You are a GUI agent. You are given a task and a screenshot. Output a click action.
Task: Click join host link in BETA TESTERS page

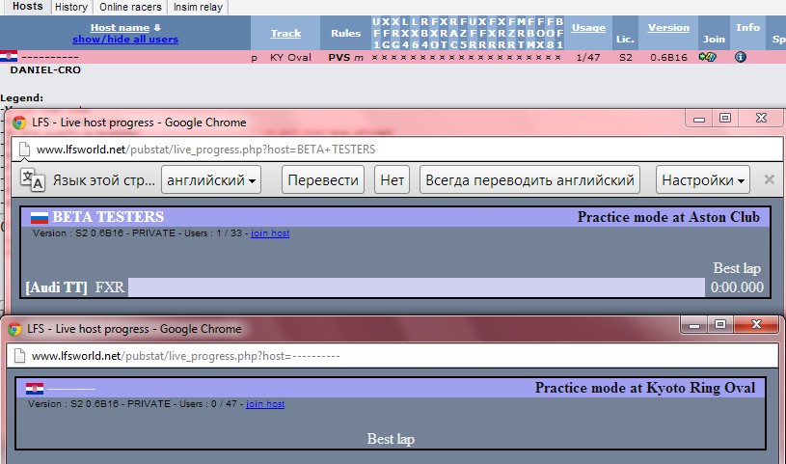click(x=270, y=233)
